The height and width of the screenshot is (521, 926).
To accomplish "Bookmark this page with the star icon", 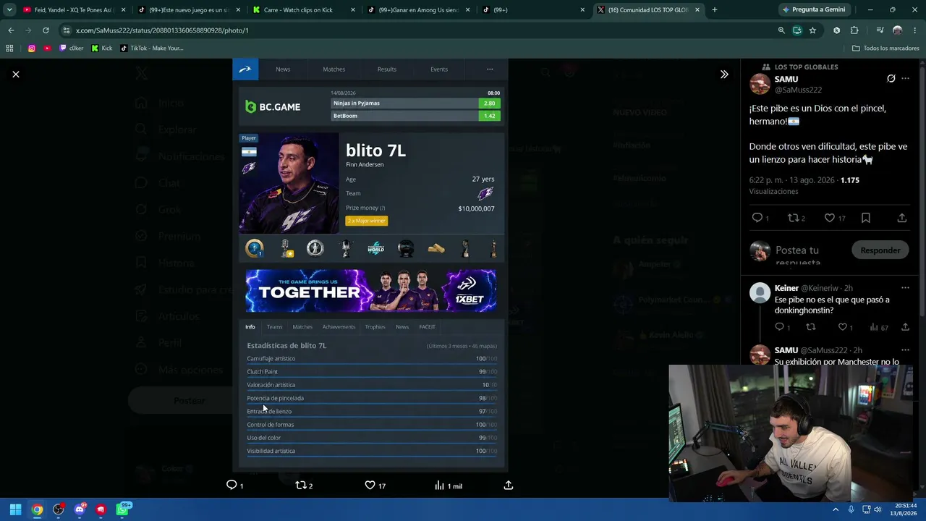I will [x=812, y=30].
